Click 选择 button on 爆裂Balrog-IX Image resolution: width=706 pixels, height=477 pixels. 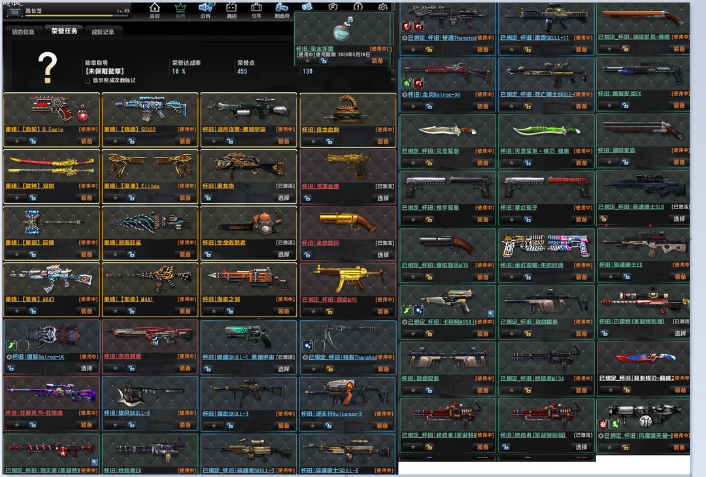[86, 368]
